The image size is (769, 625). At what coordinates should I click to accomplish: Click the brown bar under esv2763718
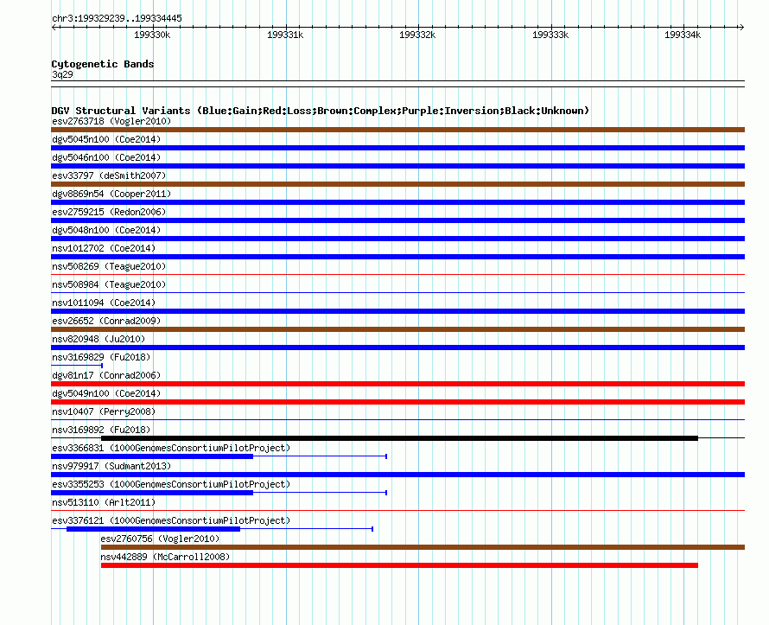397,130
